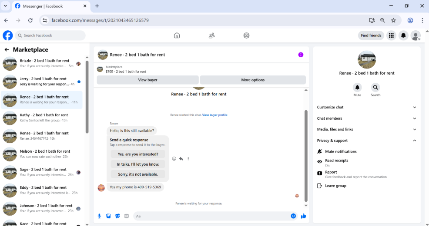Open Chrome three-dot menu
Screen dimensions: 429x226
point(422,20)
